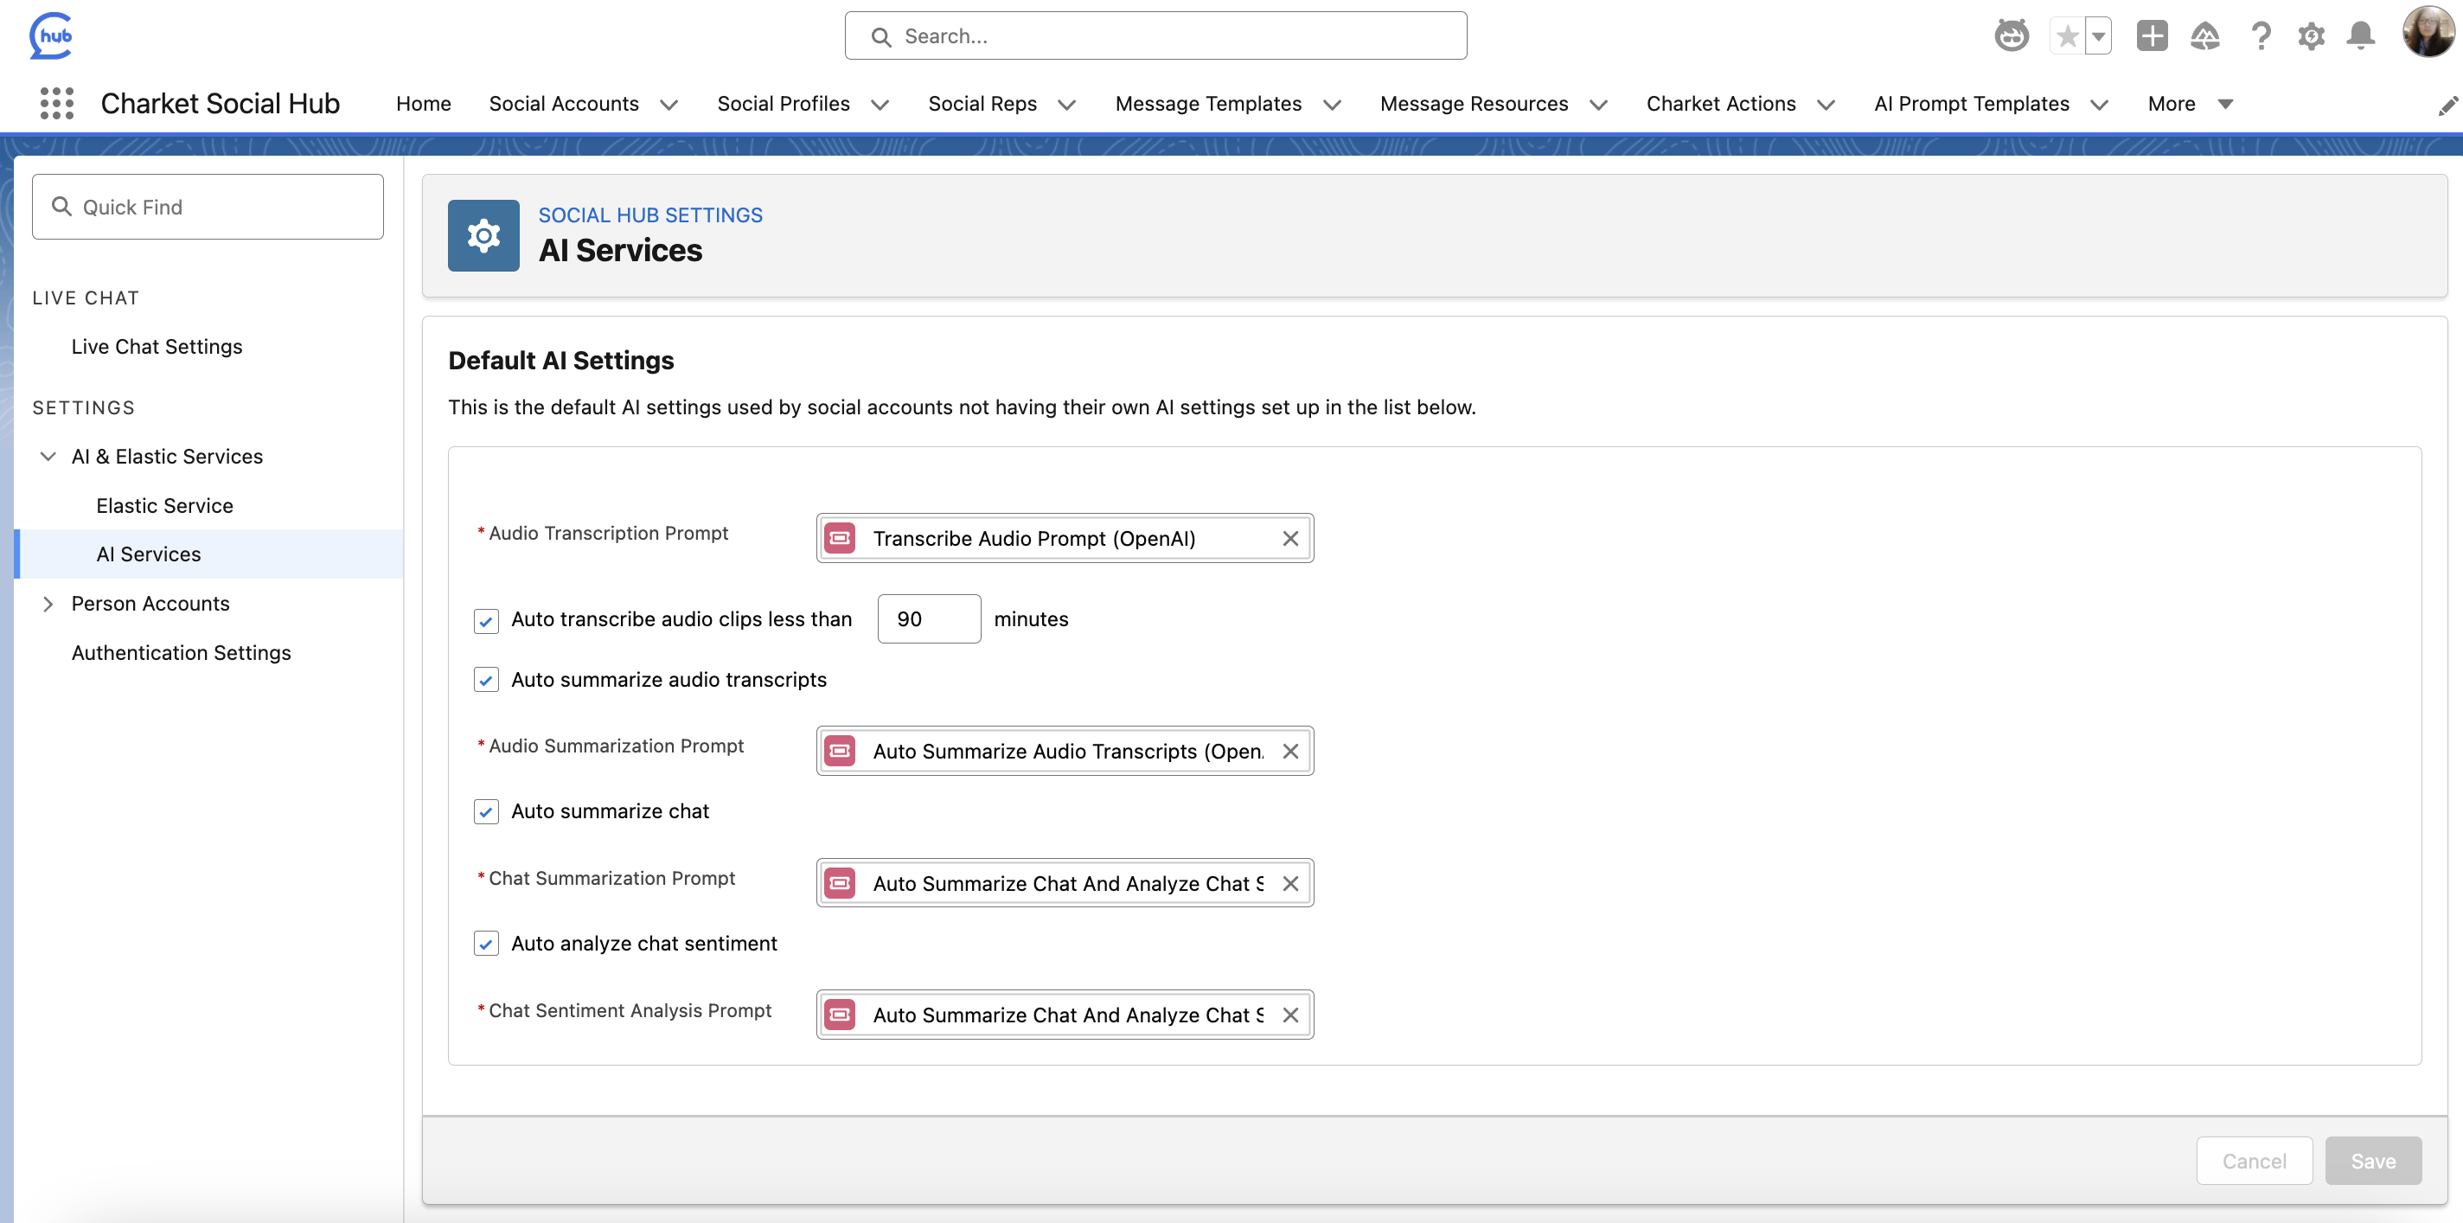Image resolution: width=2463 pixels, height=1223 pixels.
Task: Collapse AI & Elastic Services section
Action: coord(48,456)
